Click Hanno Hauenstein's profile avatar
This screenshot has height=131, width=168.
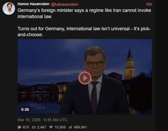pos(9,9)
